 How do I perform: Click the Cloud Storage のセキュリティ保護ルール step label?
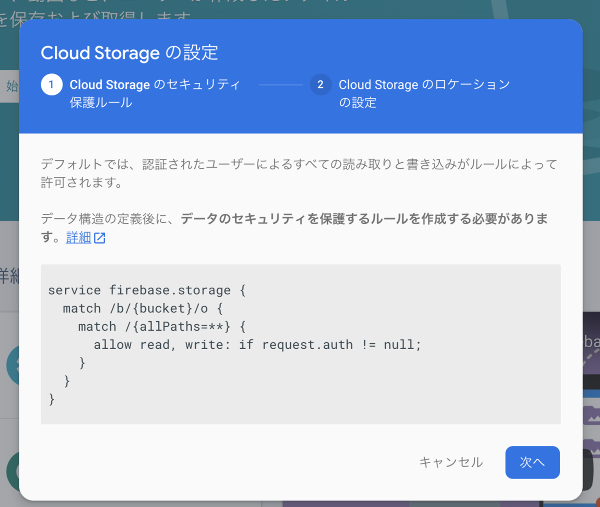pos(155,93)
